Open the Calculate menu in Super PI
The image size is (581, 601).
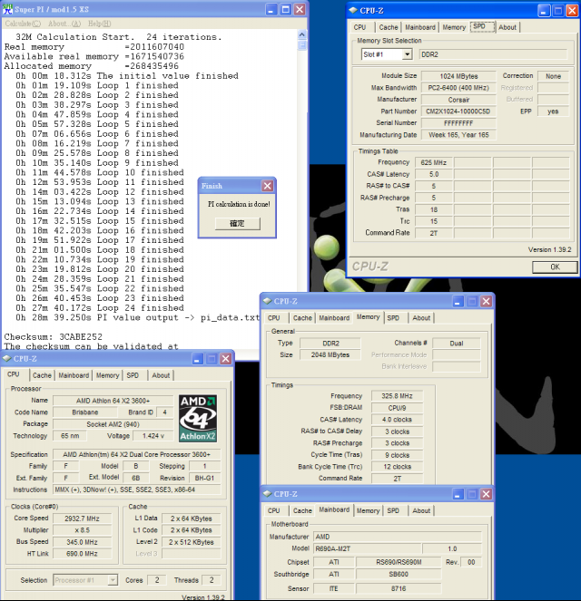[x=23, y=24]
